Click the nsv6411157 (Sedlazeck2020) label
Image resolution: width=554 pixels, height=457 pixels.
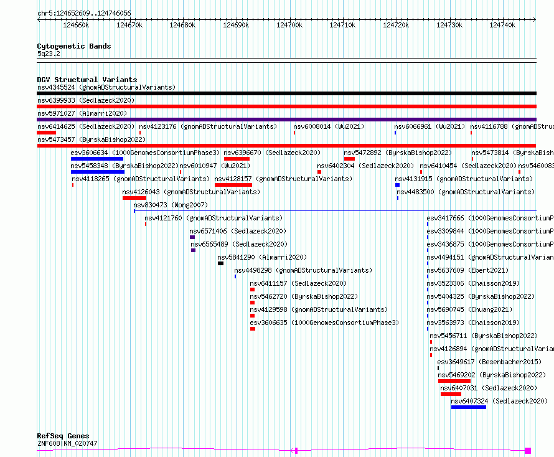click(298, 283)
